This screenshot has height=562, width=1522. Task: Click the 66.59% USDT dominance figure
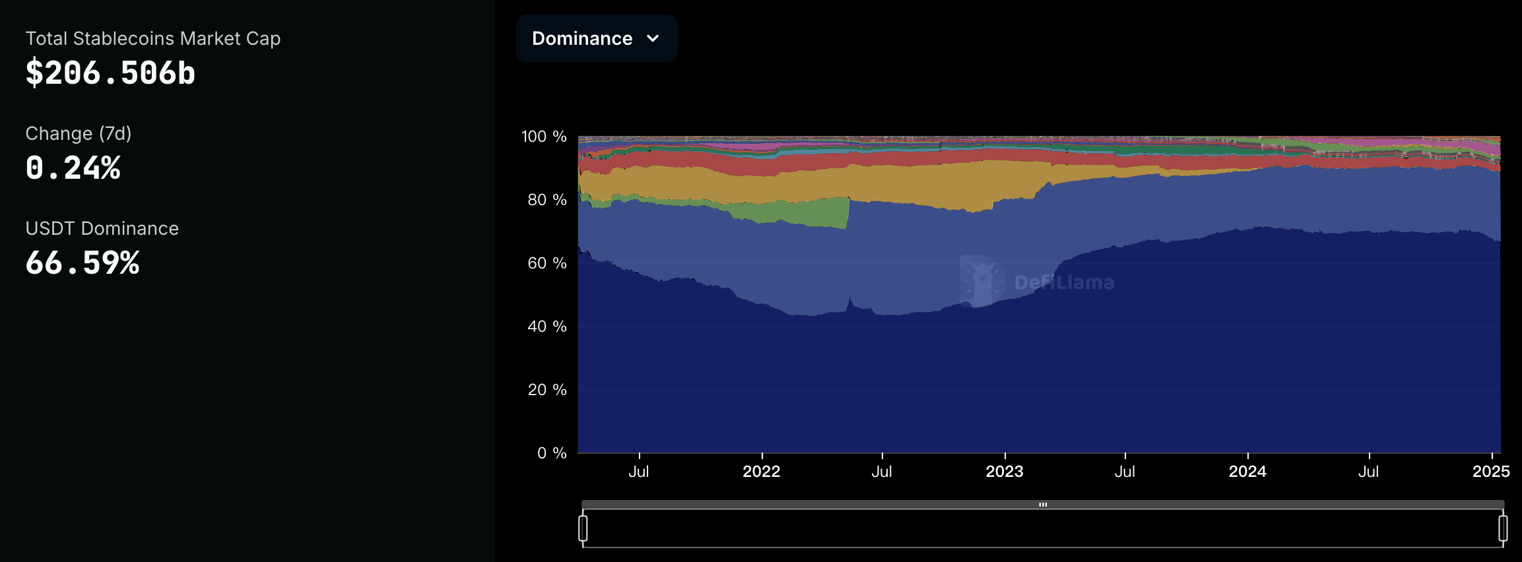tap(83, 263)
